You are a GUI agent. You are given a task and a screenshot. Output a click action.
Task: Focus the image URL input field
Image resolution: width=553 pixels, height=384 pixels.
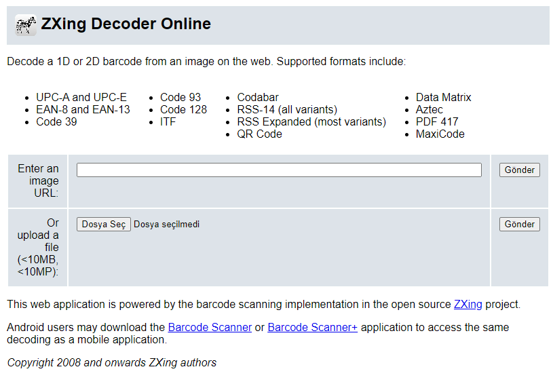pyautogui.click(x=279, y=170)
